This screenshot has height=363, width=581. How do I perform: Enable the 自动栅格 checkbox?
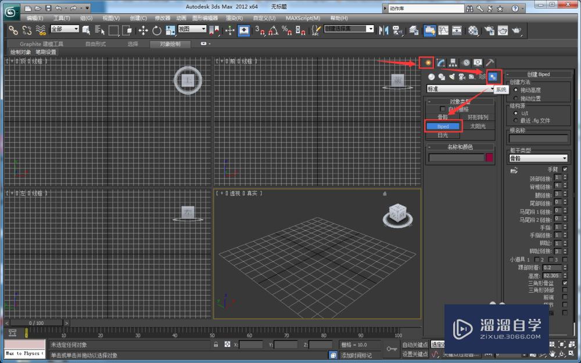442,109
